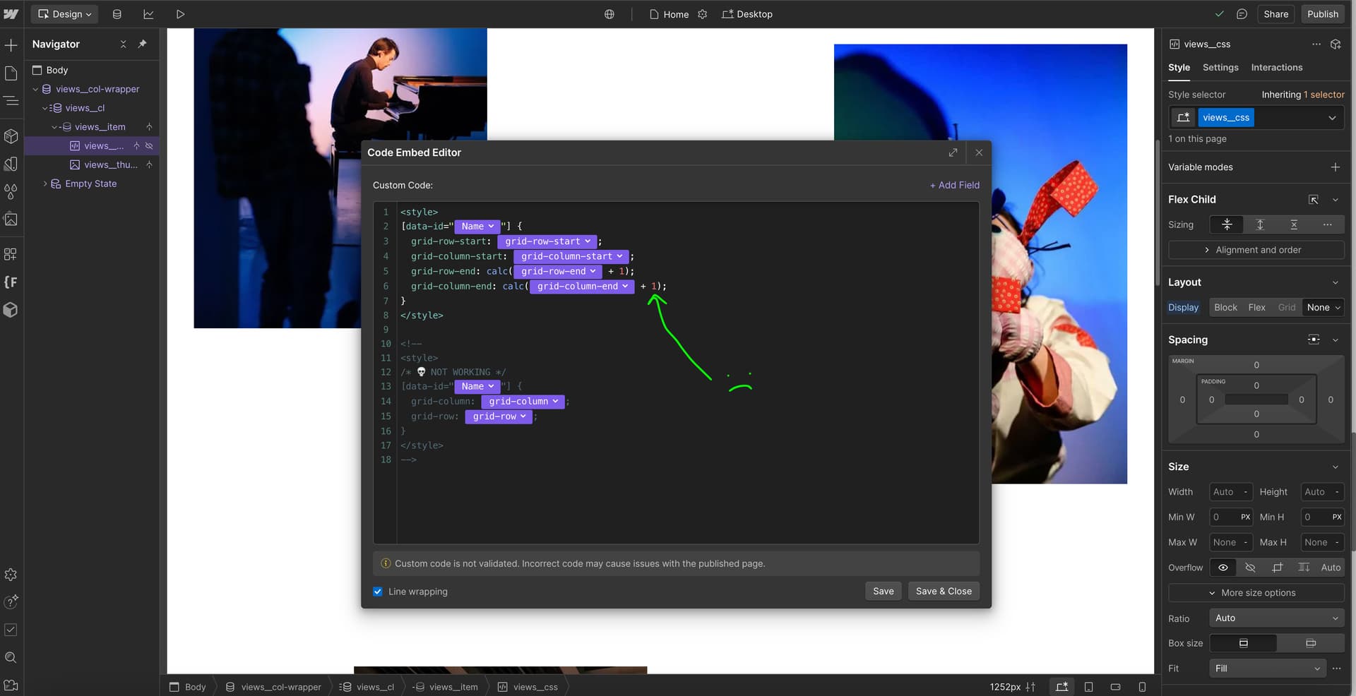Image resolution: width=1356 pixels, height=696 pixels.
Task: Open the Navigator panel icon in sidebar
Action: pos(11,101)
